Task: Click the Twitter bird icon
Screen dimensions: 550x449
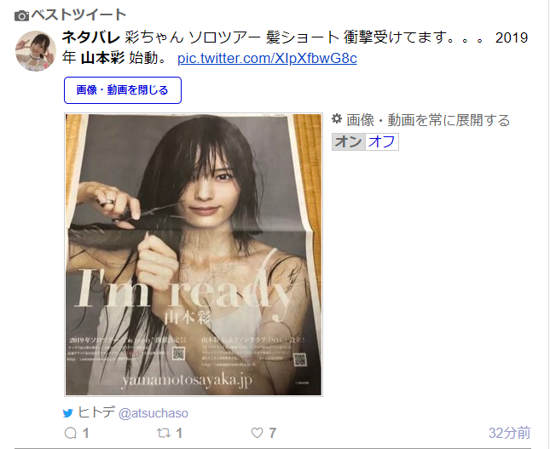Action: [x=68, y=413]
